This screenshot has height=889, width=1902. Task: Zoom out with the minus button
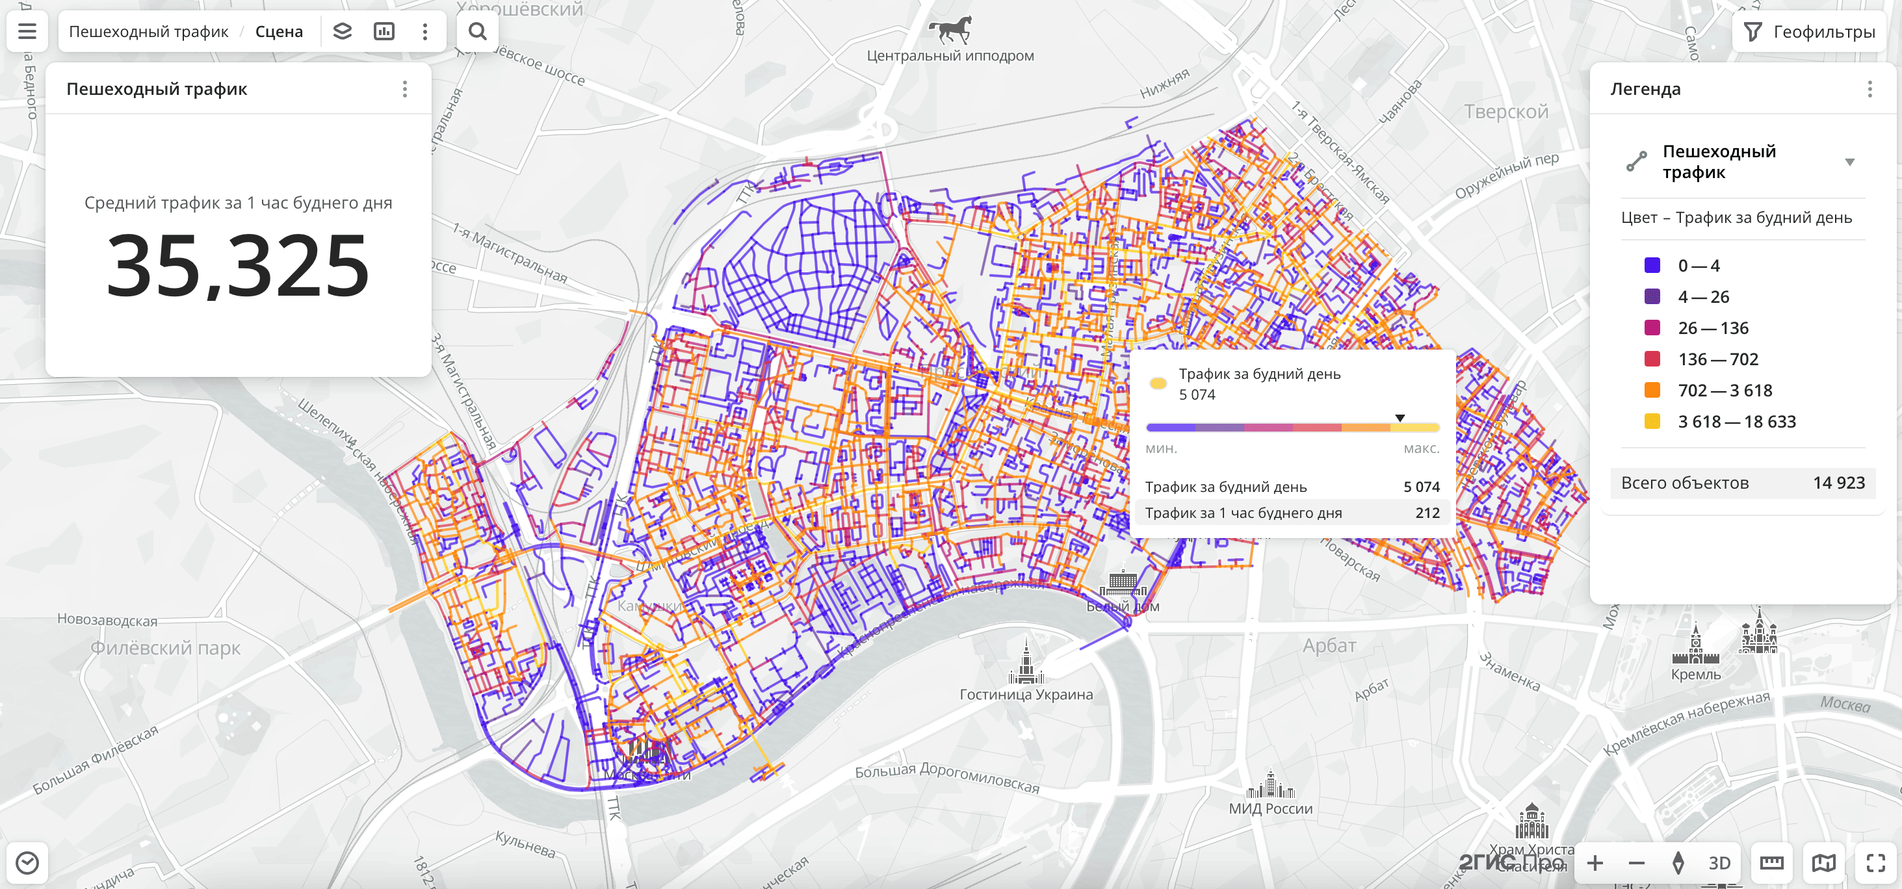(x=1636, y=862)
